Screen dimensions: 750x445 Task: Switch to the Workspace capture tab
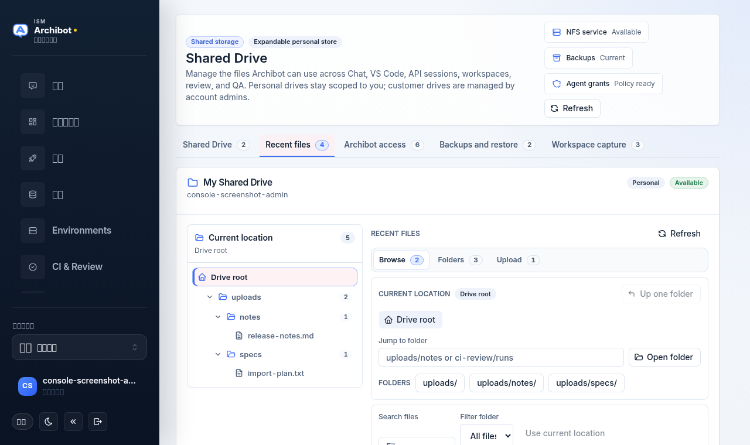pos(598,145)
